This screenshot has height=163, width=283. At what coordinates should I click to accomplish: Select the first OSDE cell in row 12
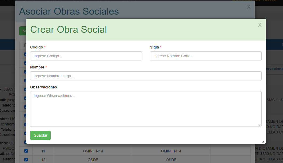[x=93, y=160]
